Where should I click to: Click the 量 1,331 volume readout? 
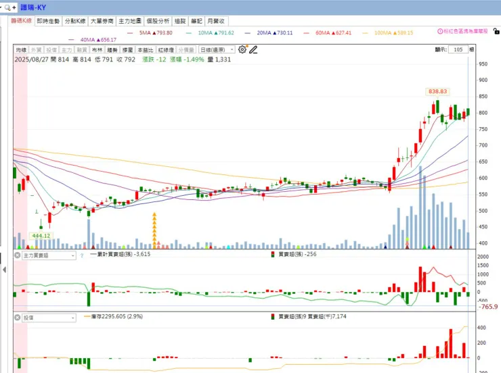(219, 59)
